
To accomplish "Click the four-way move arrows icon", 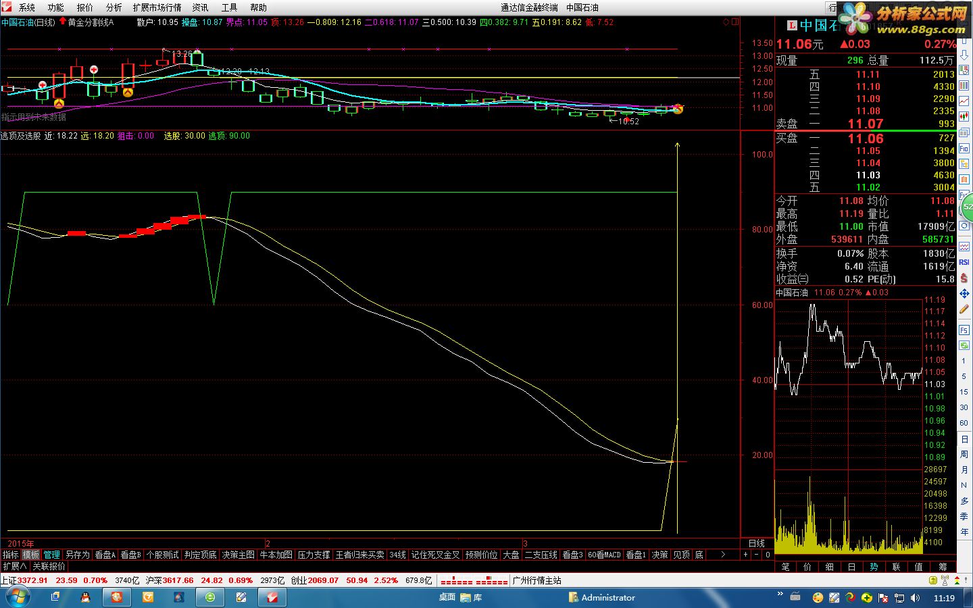I will [x=964, y=293].
